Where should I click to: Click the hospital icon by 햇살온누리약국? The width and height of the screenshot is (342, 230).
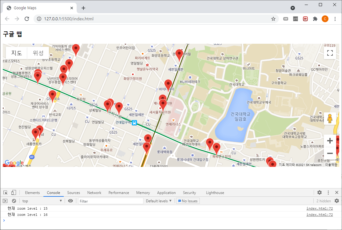(147, 65)
